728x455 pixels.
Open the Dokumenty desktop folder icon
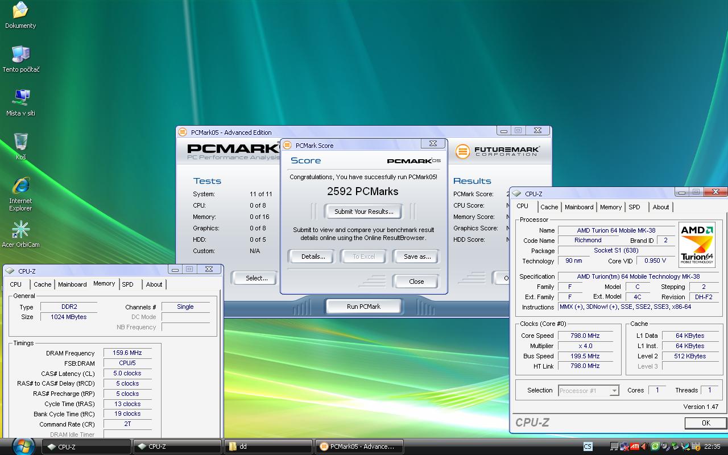coord(20,16)
